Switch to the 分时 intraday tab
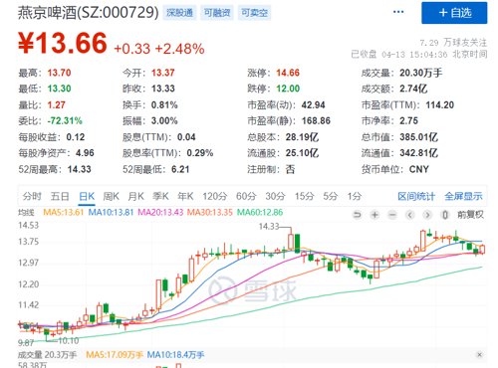Viewport: 498px width, 368px height. point(32,196)
